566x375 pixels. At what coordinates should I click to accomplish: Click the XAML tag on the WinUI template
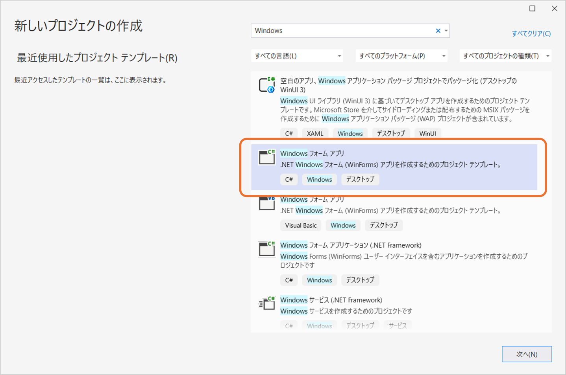pyautogui.click(x=315, y=134)
